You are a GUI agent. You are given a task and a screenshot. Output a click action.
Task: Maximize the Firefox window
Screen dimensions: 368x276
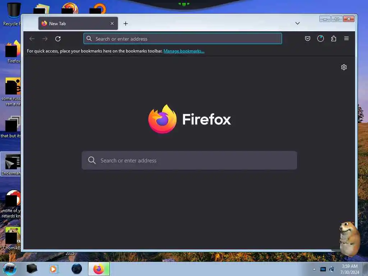tap(337, 19)
